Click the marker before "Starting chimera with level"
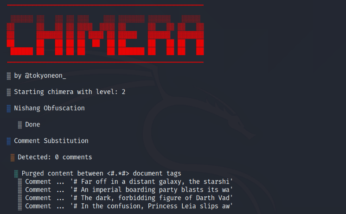 point(9,92)
